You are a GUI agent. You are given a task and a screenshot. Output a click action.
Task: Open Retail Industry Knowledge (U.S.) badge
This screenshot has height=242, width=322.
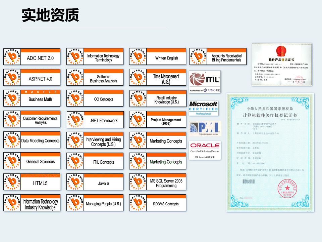[158, 98]
